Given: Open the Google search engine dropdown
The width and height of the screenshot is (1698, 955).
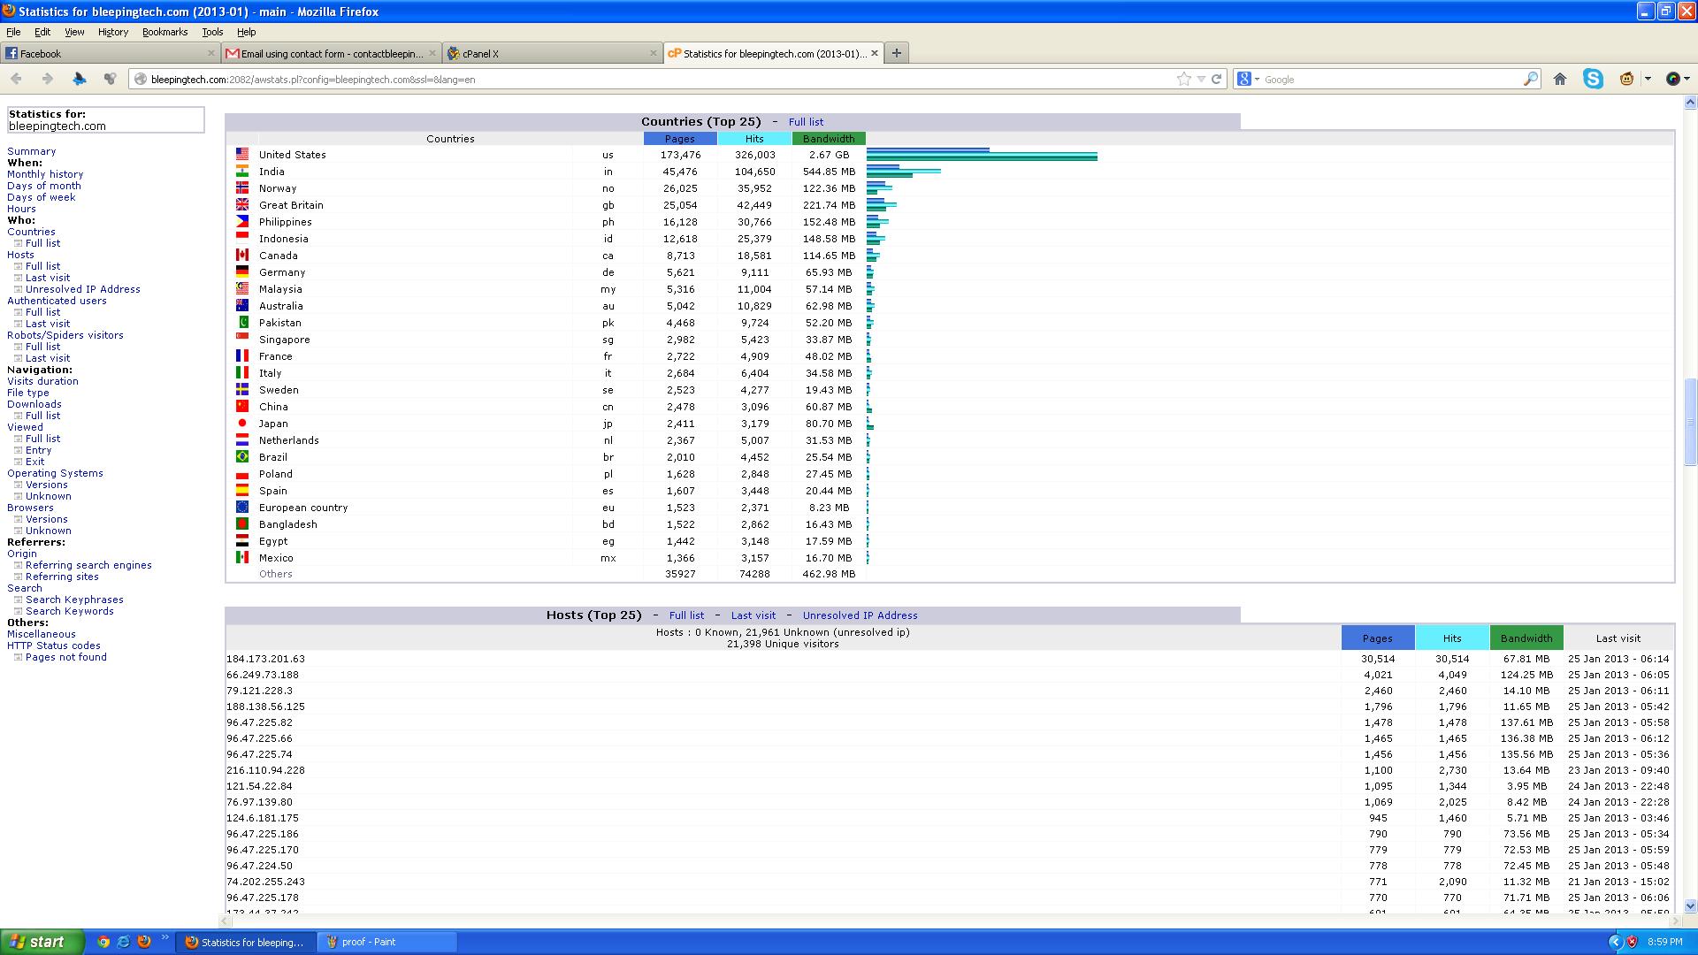Looking at the screenshot, I should pyautogui.click(x=1248, y=79).
